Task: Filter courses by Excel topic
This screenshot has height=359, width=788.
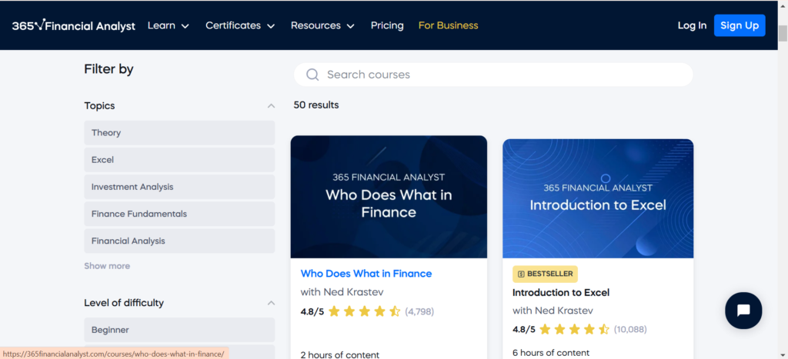Action: pos(179,160)
